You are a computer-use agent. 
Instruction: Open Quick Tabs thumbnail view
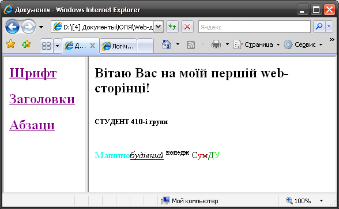[x=47, y=46]
